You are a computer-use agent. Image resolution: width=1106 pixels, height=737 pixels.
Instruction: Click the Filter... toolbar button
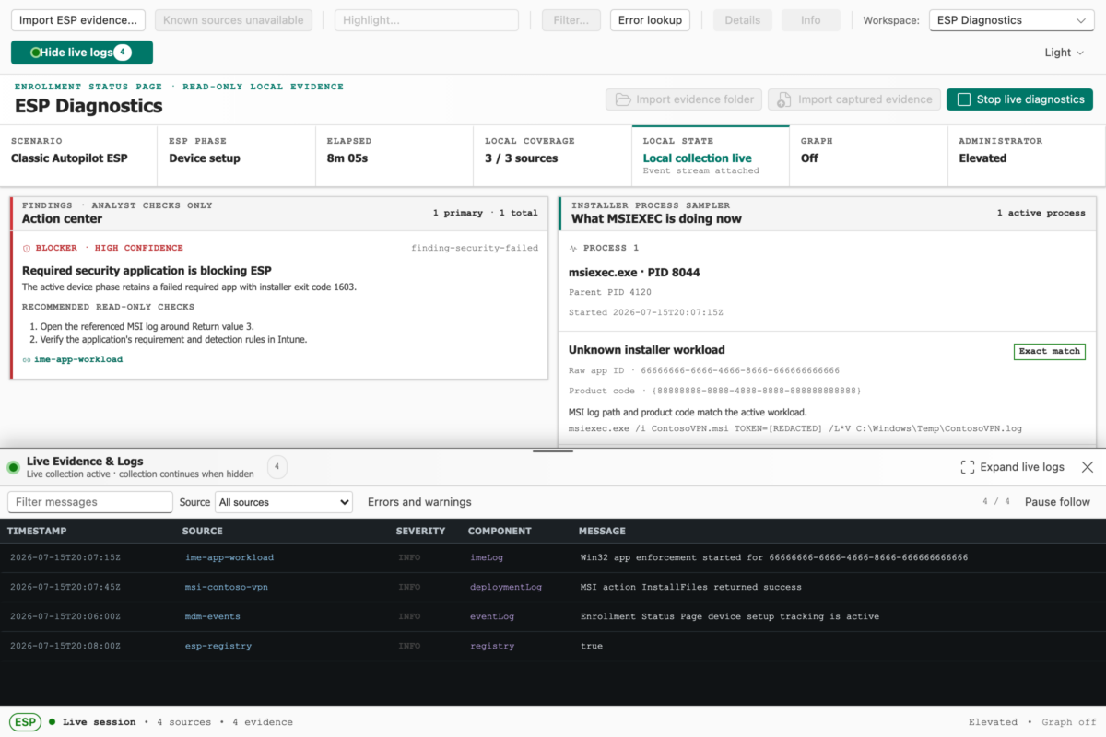coord(571,20)
